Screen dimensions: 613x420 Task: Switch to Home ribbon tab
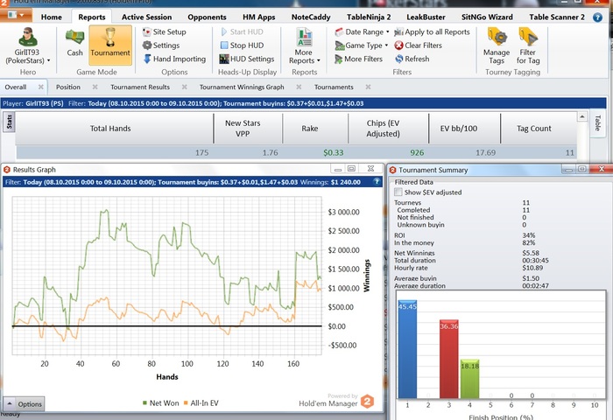(51, 17)
